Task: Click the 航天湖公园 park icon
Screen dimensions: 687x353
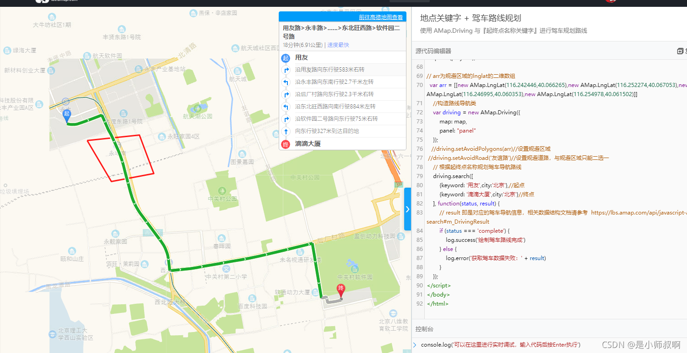Action: [197, 108]
